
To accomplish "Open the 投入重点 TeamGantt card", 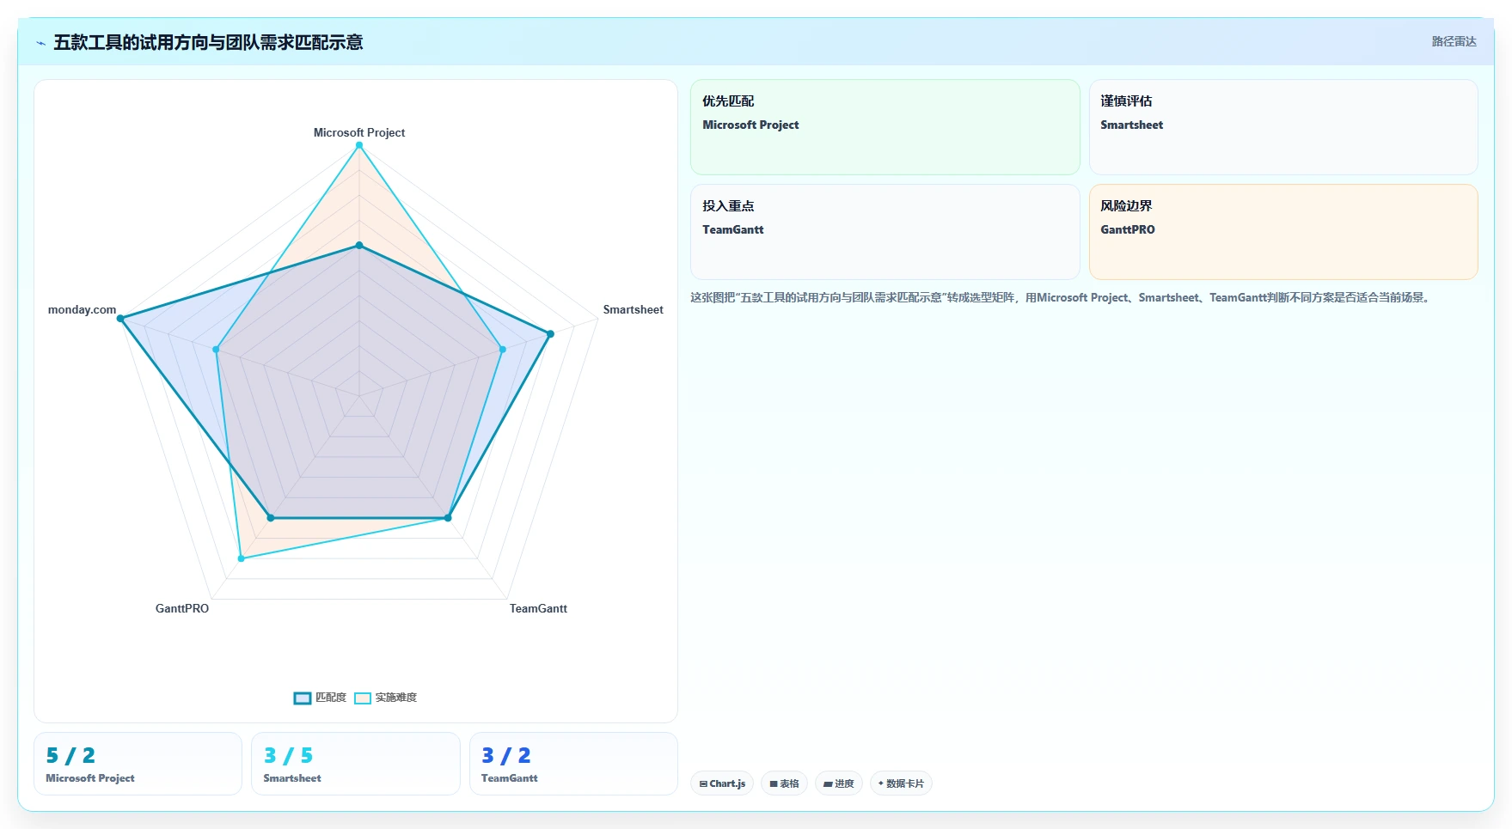I will tap(885, 232).
